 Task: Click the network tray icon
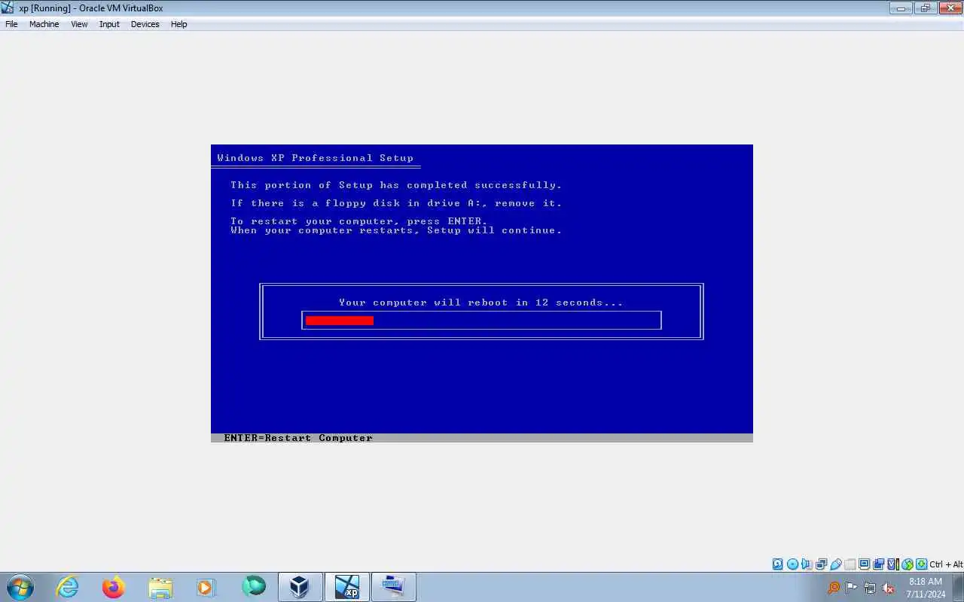(x=870, y=588)
